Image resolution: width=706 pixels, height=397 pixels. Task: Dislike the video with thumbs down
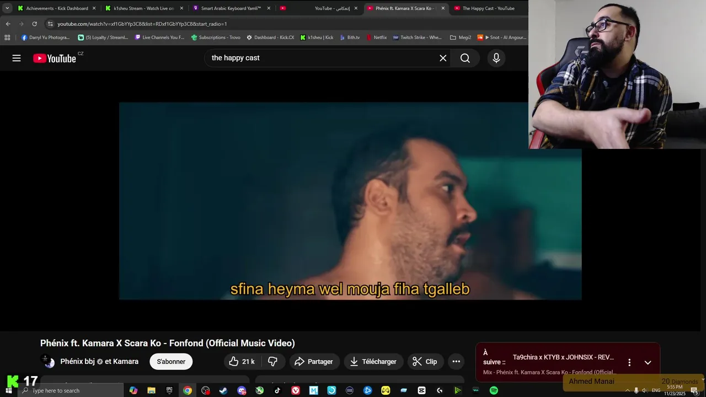tap(272, 362)
